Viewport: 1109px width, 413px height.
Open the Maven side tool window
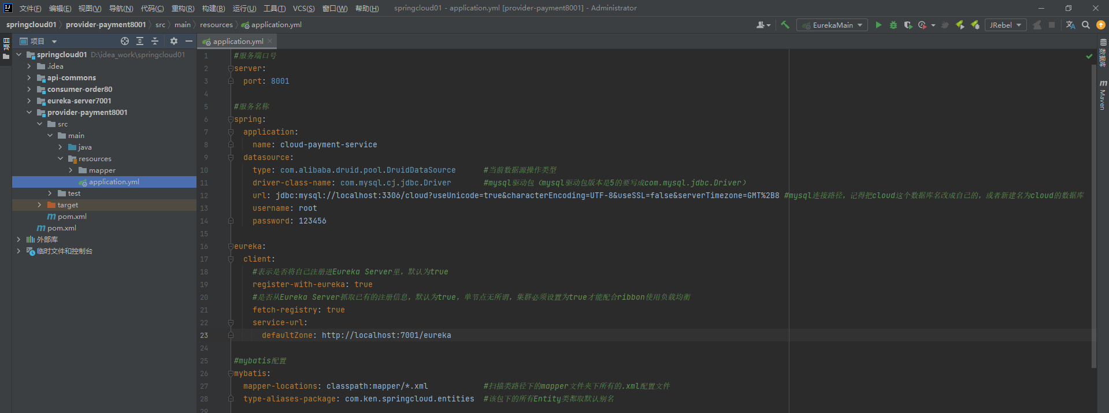click(1103, 95)
